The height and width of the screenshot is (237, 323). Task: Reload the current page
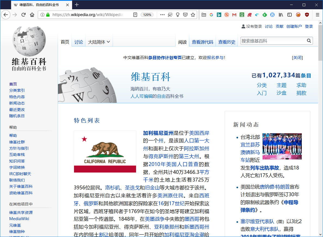click(23, 15)
